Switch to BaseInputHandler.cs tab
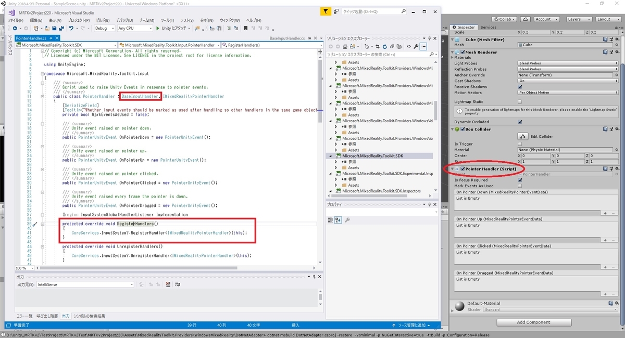625x338 pixels. pos(287,38)
